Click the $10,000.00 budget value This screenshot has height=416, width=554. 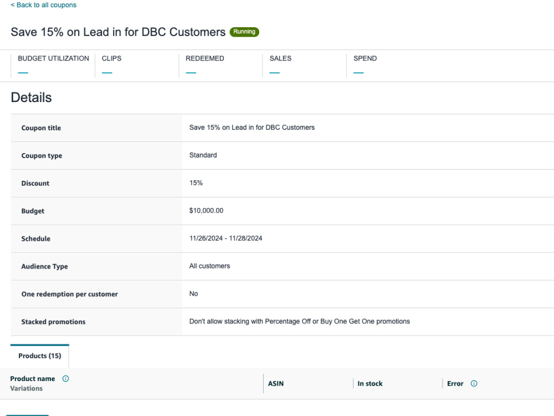[206, 210]
